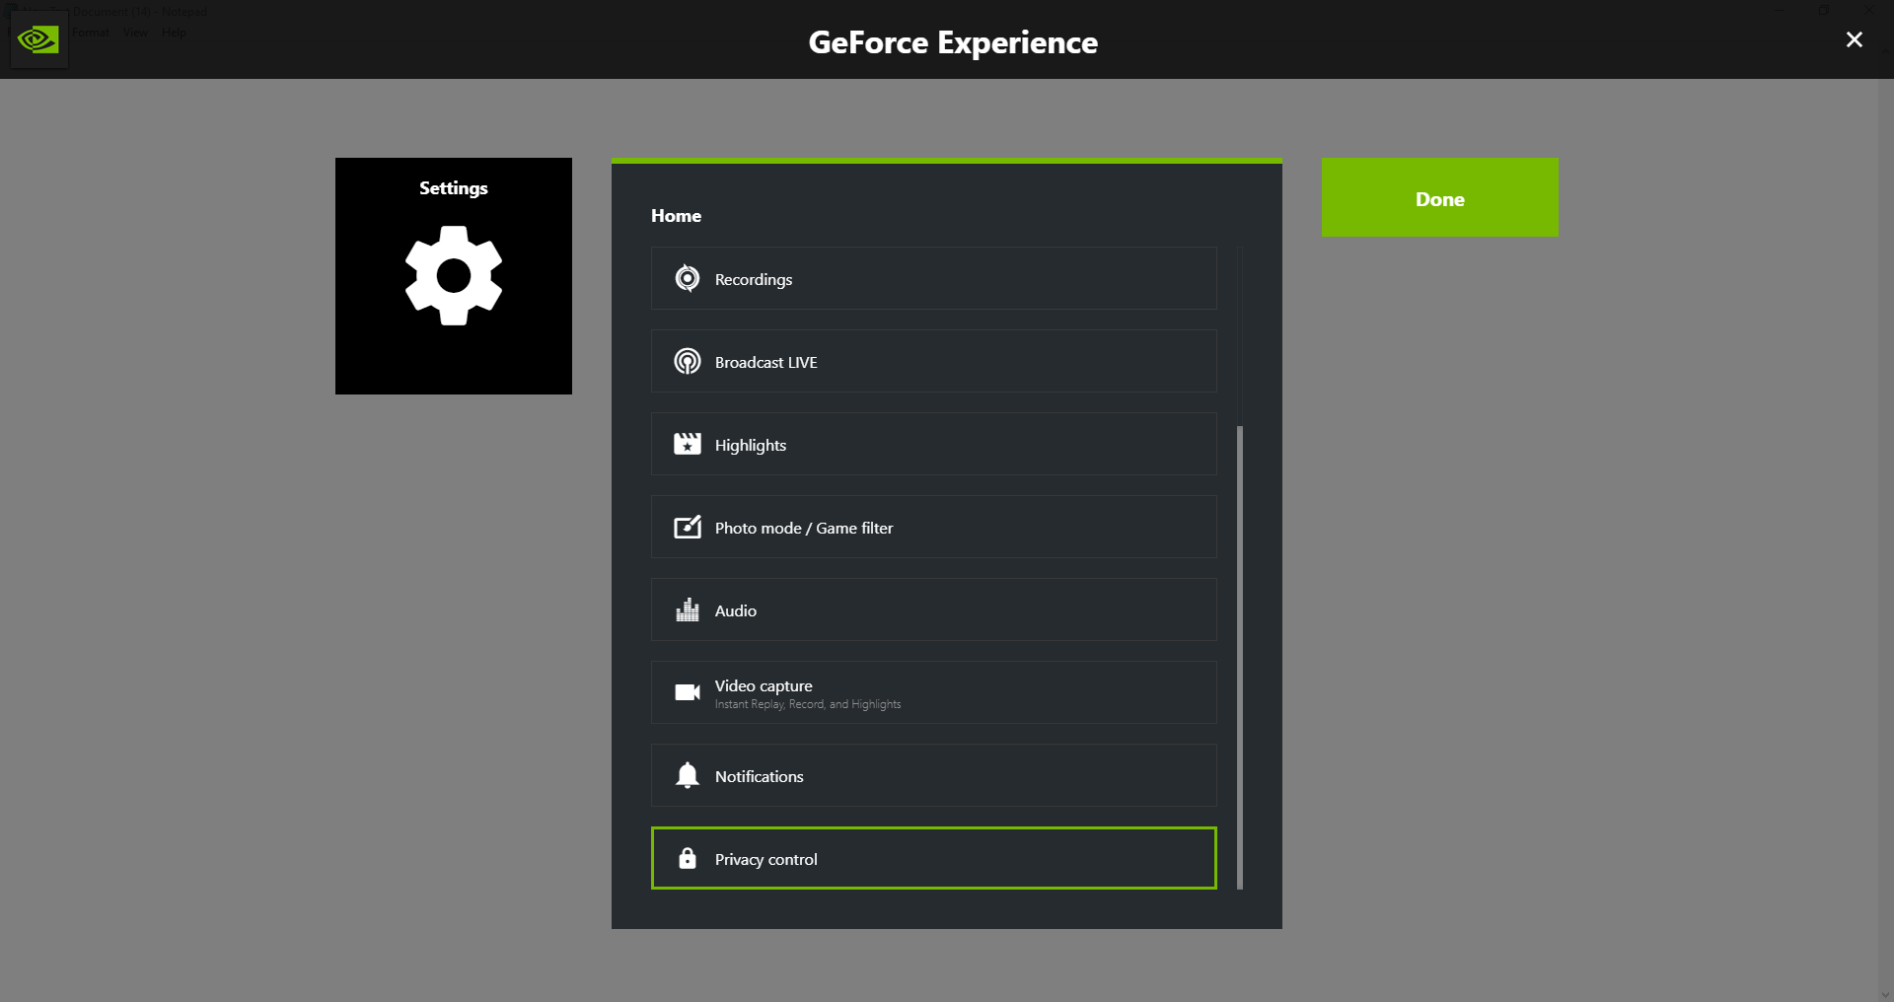Select the Video capture title text
This screenshot has height=1002, width=1894.
pyautogui.click(x=764, y=686)
